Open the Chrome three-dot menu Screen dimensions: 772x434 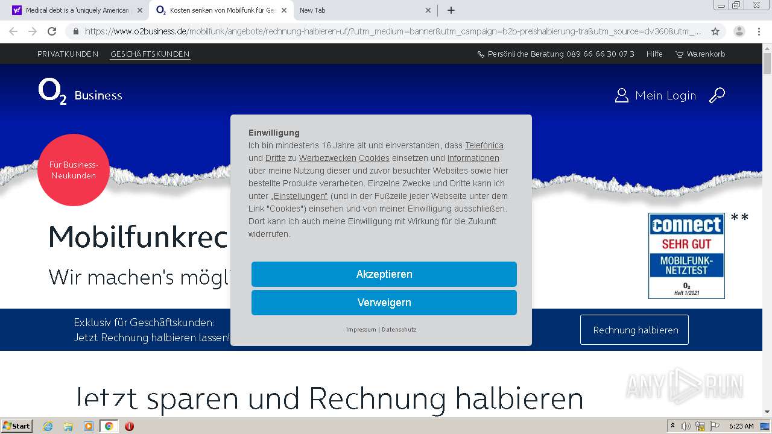click(x=759, y=31)
